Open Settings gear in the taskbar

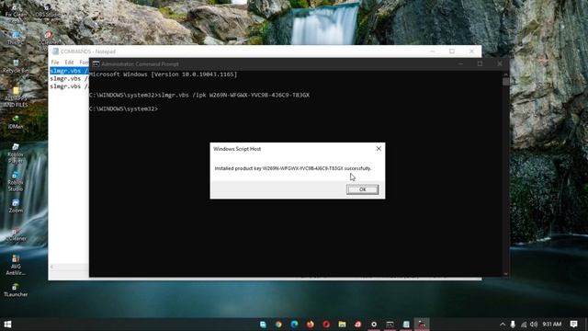[x=374, y=325]
